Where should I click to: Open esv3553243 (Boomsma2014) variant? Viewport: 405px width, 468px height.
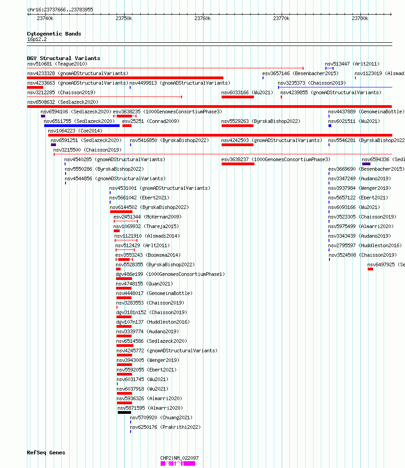148,255
